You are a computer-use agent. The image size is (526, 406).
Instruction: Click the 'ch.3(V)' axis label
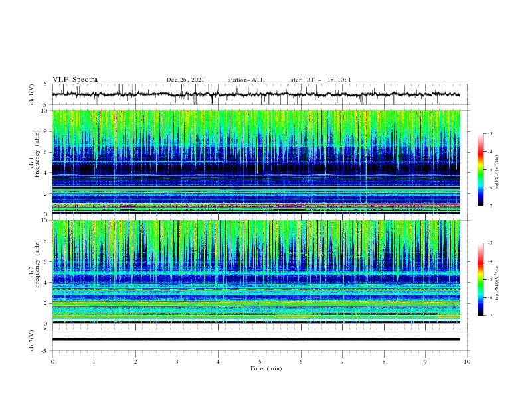(x=32, y=340)
